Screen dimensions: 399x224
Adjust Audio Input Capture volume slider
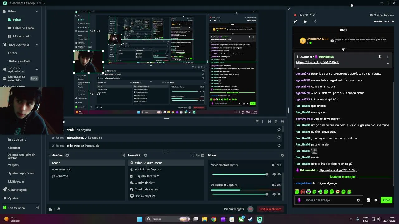coord(239,194)
